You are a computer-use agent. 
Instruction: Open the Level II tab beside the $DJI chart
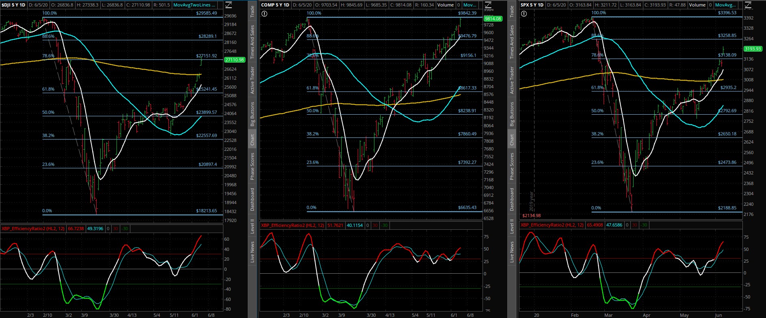click(252, 226)
